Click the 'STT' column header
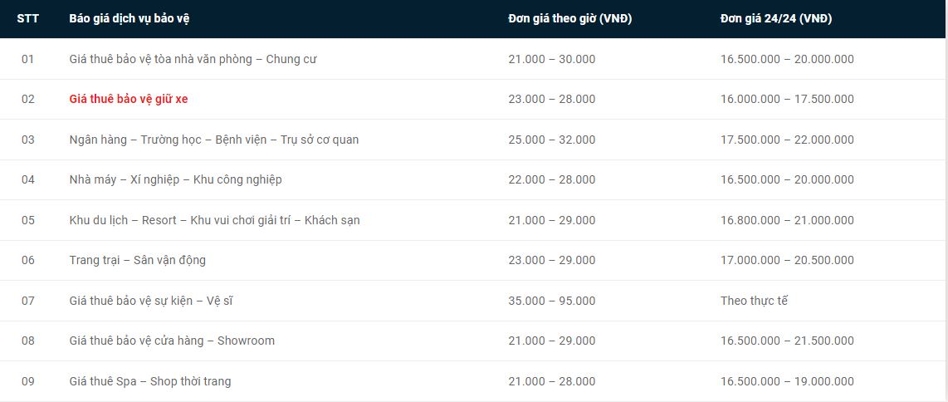The height and width of the screenshot is (402, 948). point(28,19)
